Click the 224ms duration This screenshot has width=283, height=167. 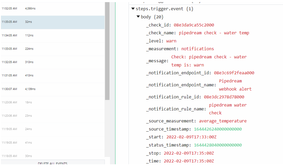pyautogui.click(x=29, y=49)
